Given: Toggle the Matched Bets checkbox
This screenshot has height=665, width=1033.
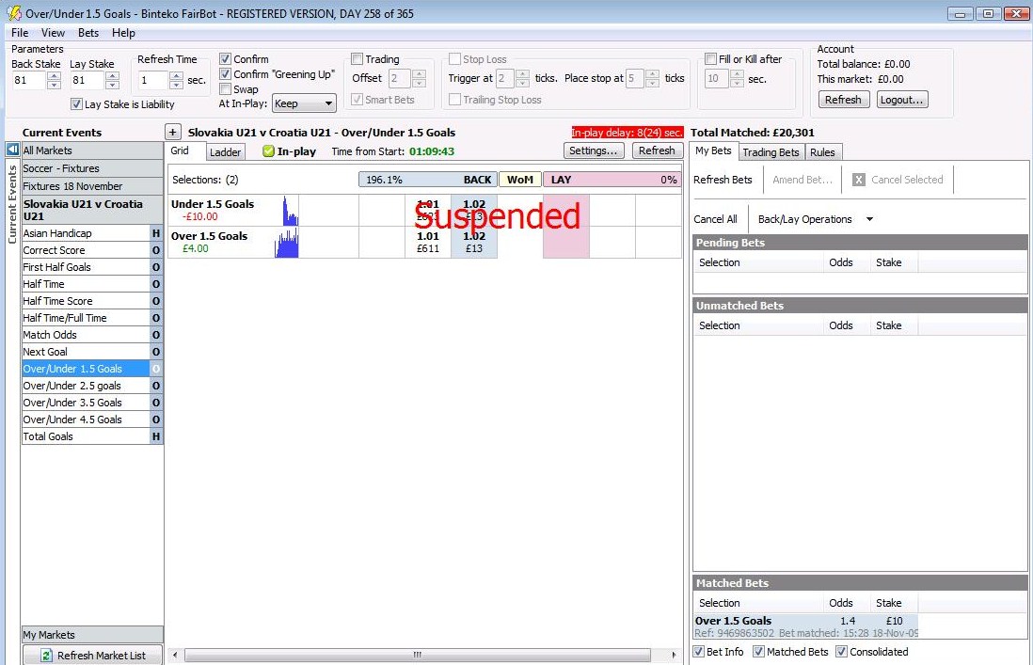Looking at the screenshot, I should [x=759, y=652].
